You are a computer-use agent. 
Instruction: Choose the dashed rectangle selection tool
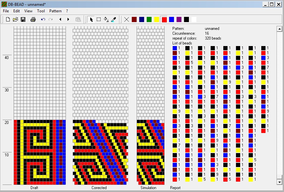pos(99,19)
